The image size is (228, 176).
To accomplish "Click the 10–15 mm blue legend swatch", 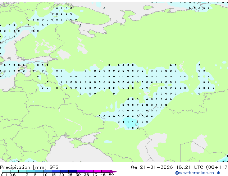I will pyautogui.click(x=47, y=171).
